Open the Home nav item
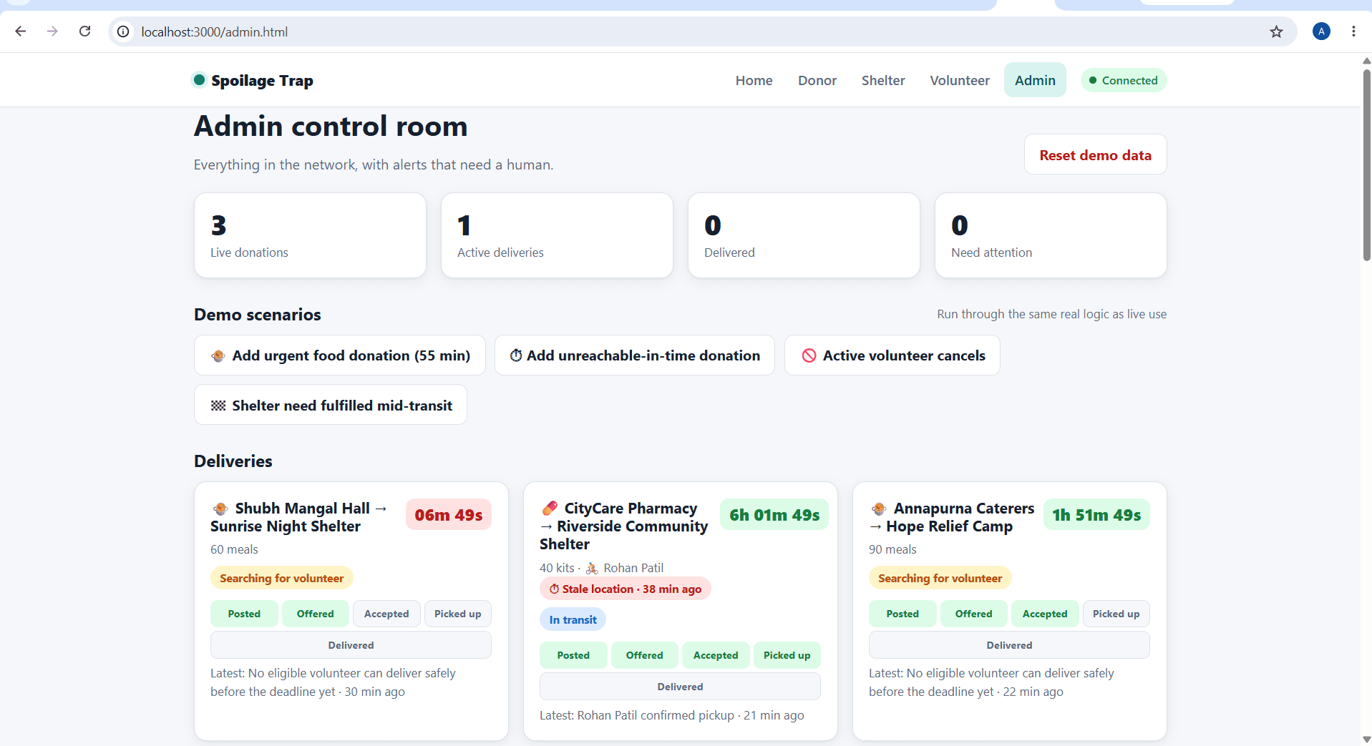This screenshot has height=746, width=1372. click(754, 80)
